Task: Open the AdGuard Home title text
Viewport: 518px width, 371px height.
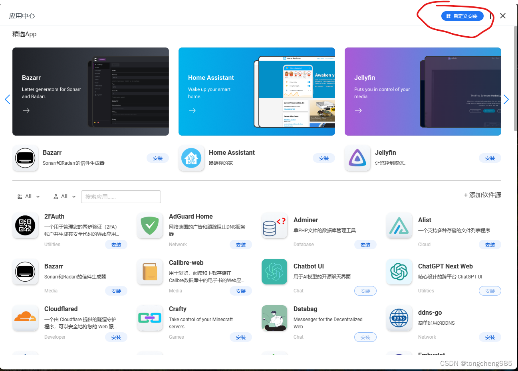Action: pyautogui.click(x=191, y=217)
